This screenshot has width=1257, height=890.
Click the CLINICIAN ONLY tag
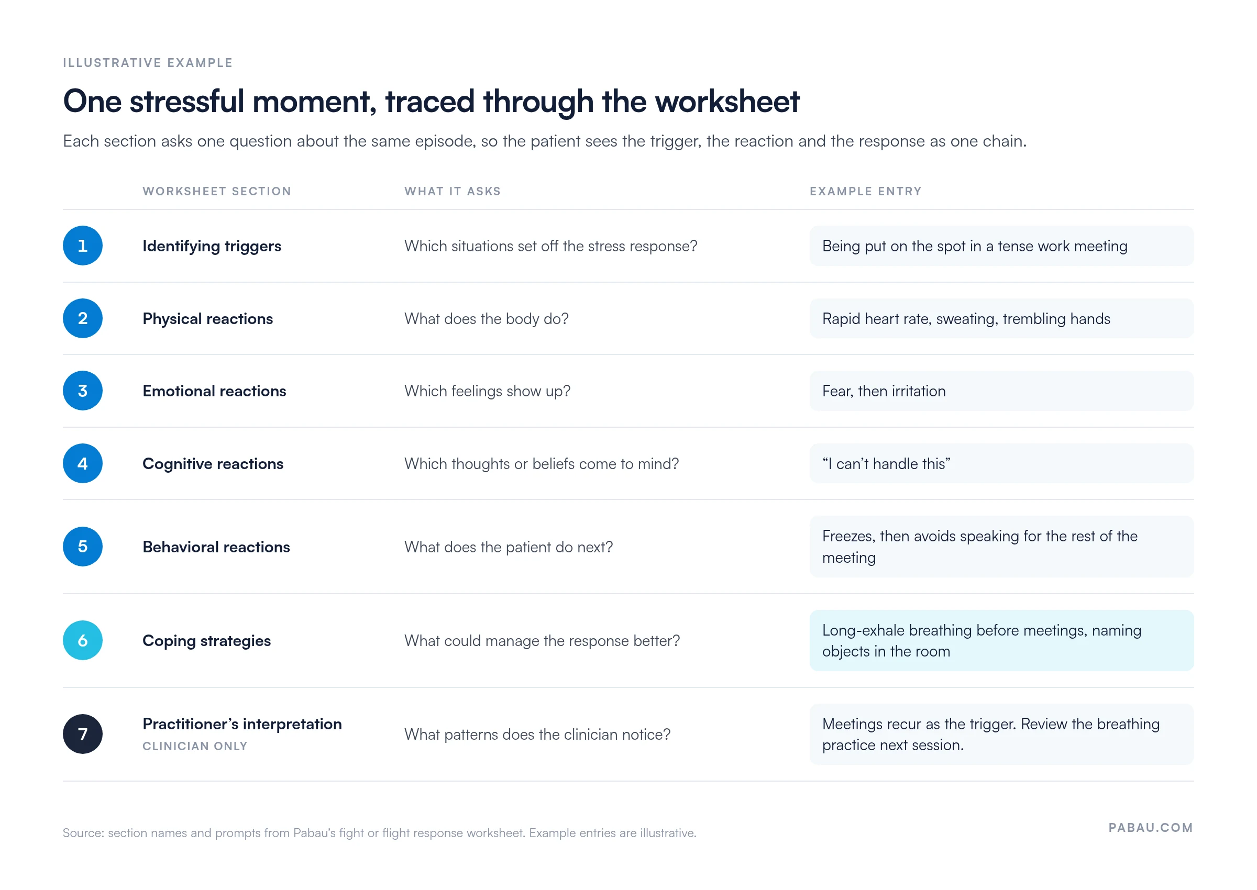pyautogui.click(x=195, y=747)
